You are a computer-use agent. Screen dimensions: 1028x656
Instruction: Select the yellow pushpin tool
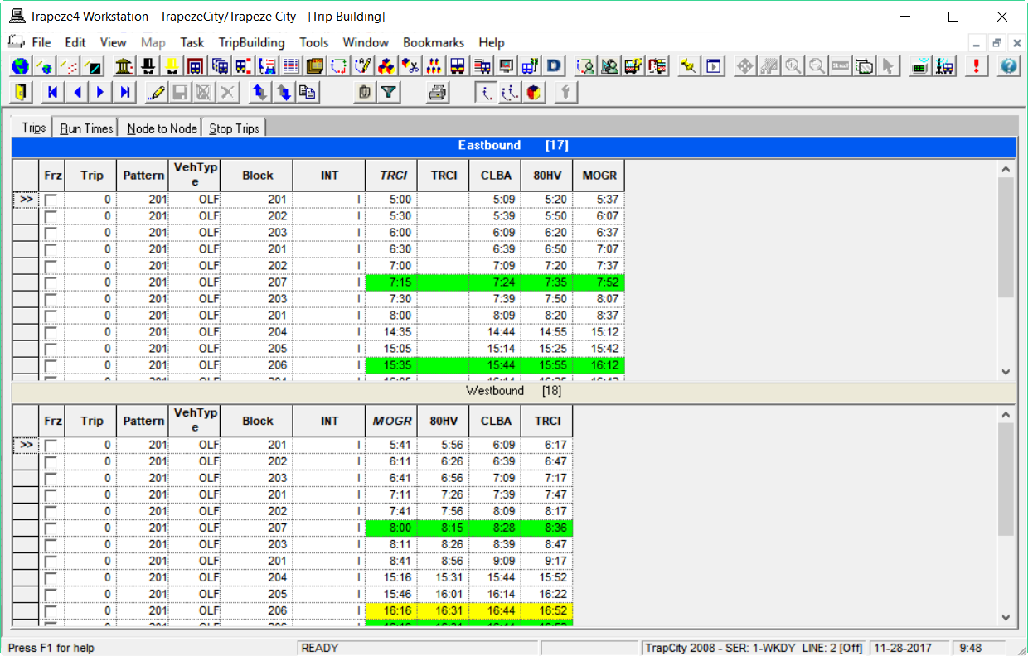[x=688, y=65]
